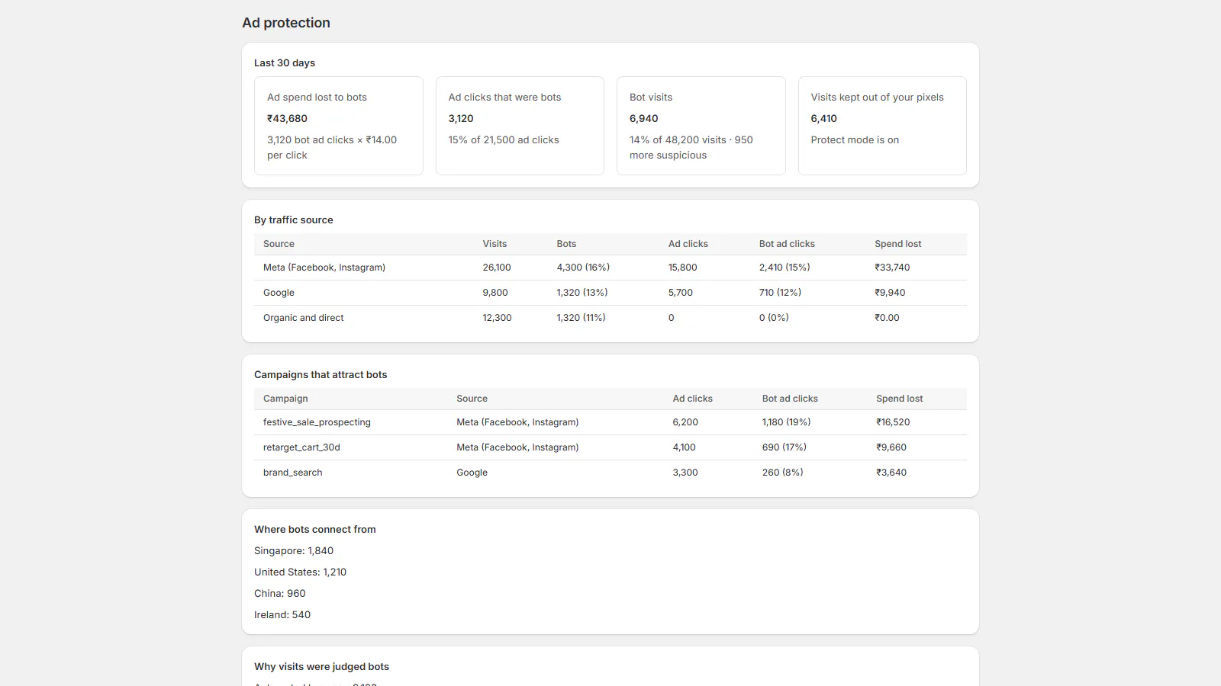Click the '690 (17%)' bot ad clicks cell
The image size is (1221, 686).
pos(784,447)
